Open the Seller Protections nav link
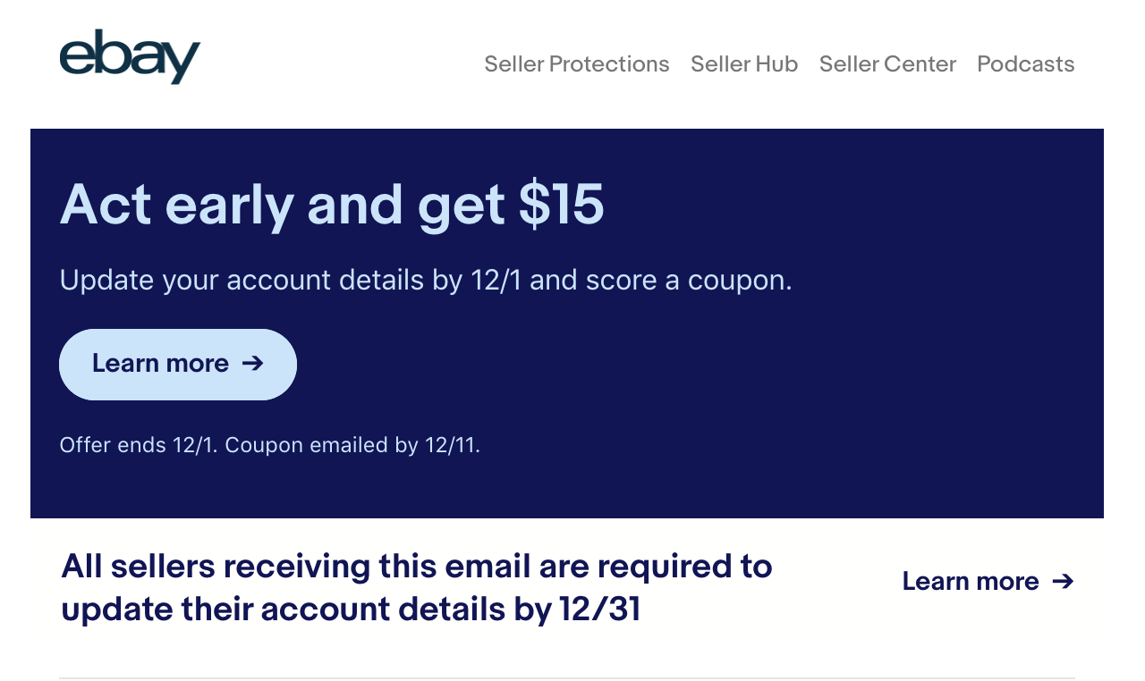Viewport: 1145px width, 681px height. pos(577,64)
